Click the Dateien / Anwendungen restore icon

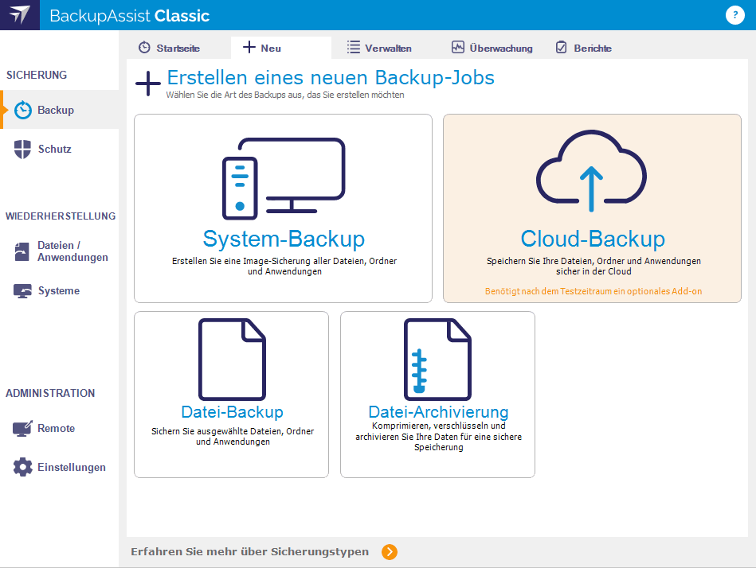tap(22, 251)
